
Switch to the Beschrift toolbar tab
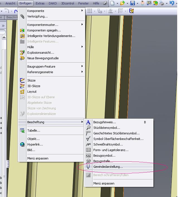pyautogui.click(x=11, y=17)
